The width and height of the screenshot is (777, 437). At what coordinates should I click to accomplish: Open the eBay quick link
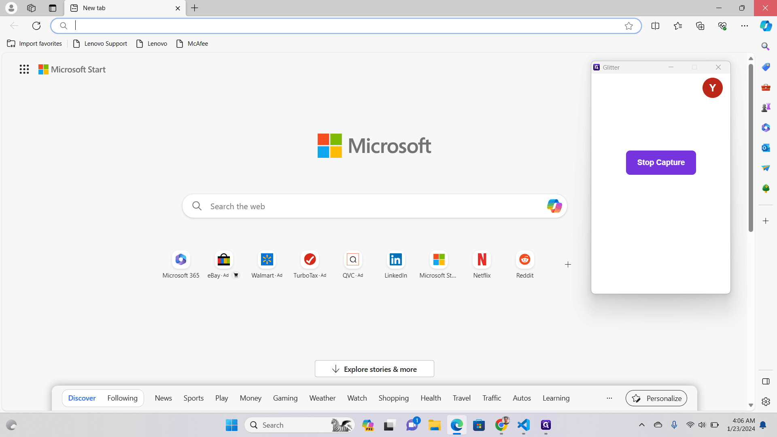pos(223,265)
